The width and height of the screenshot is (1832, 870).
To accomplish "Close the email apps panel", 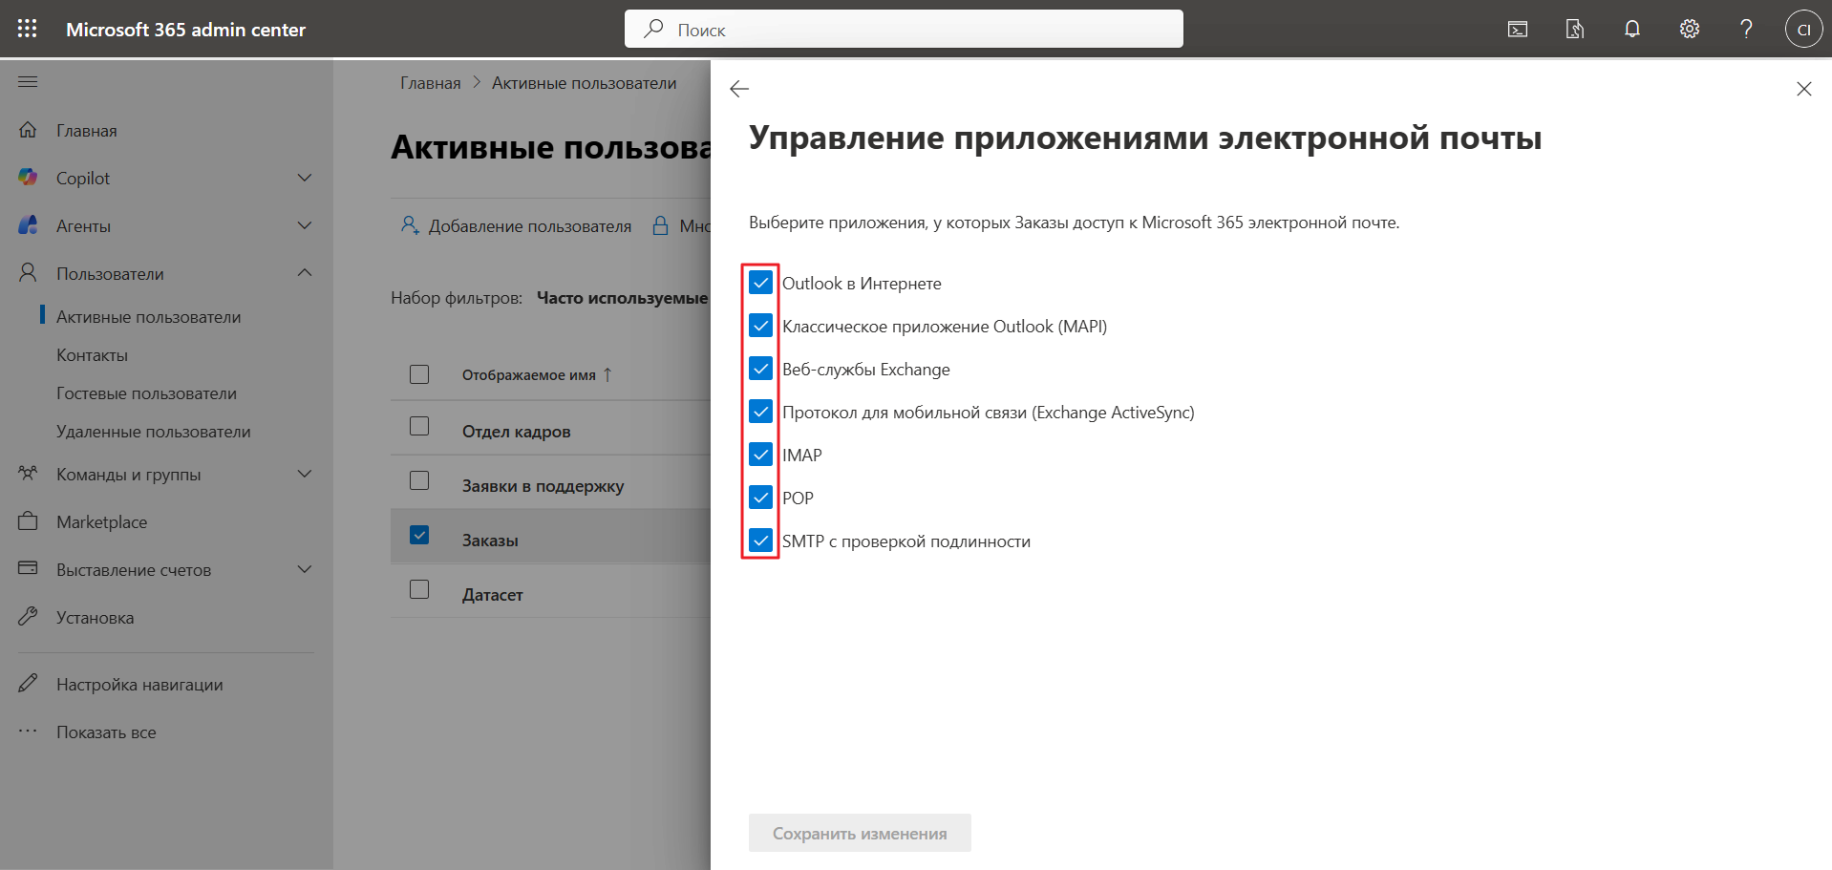I will tap(1803, 89).
